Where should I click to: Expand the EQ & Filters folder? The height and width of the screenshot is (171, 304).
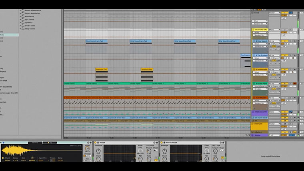click(20, 19)
